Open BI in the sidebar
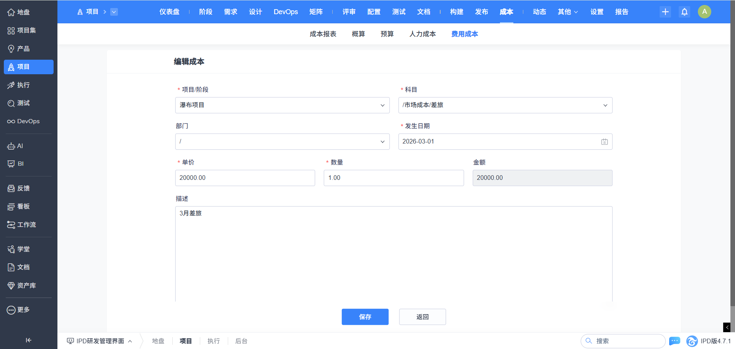The width and height of the screenshot is (735, 349). coord(28,164)
